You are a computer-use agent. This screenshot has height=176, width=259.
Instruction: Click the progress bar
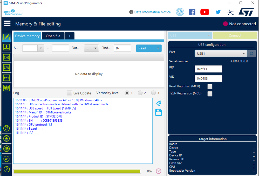(x=77, y=171)
